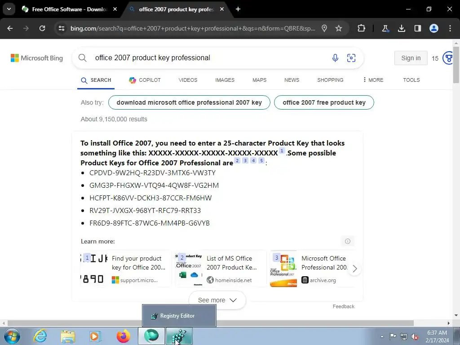Screen dimensions: 460x345
Task: Click citation 1 superscript after XXXXX key
Action: pos(282,150)
